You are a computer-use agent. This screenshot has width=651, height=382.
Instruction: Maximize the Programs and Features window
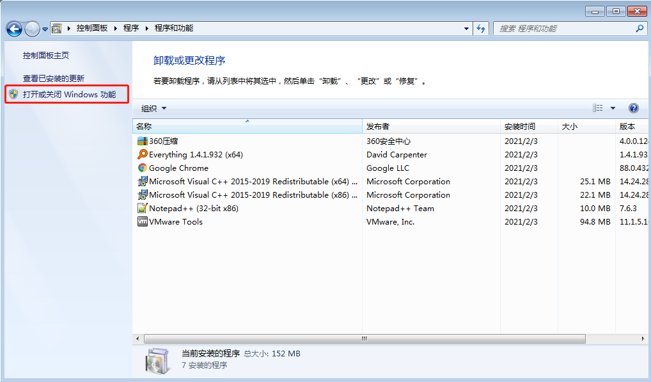[616, 12]
